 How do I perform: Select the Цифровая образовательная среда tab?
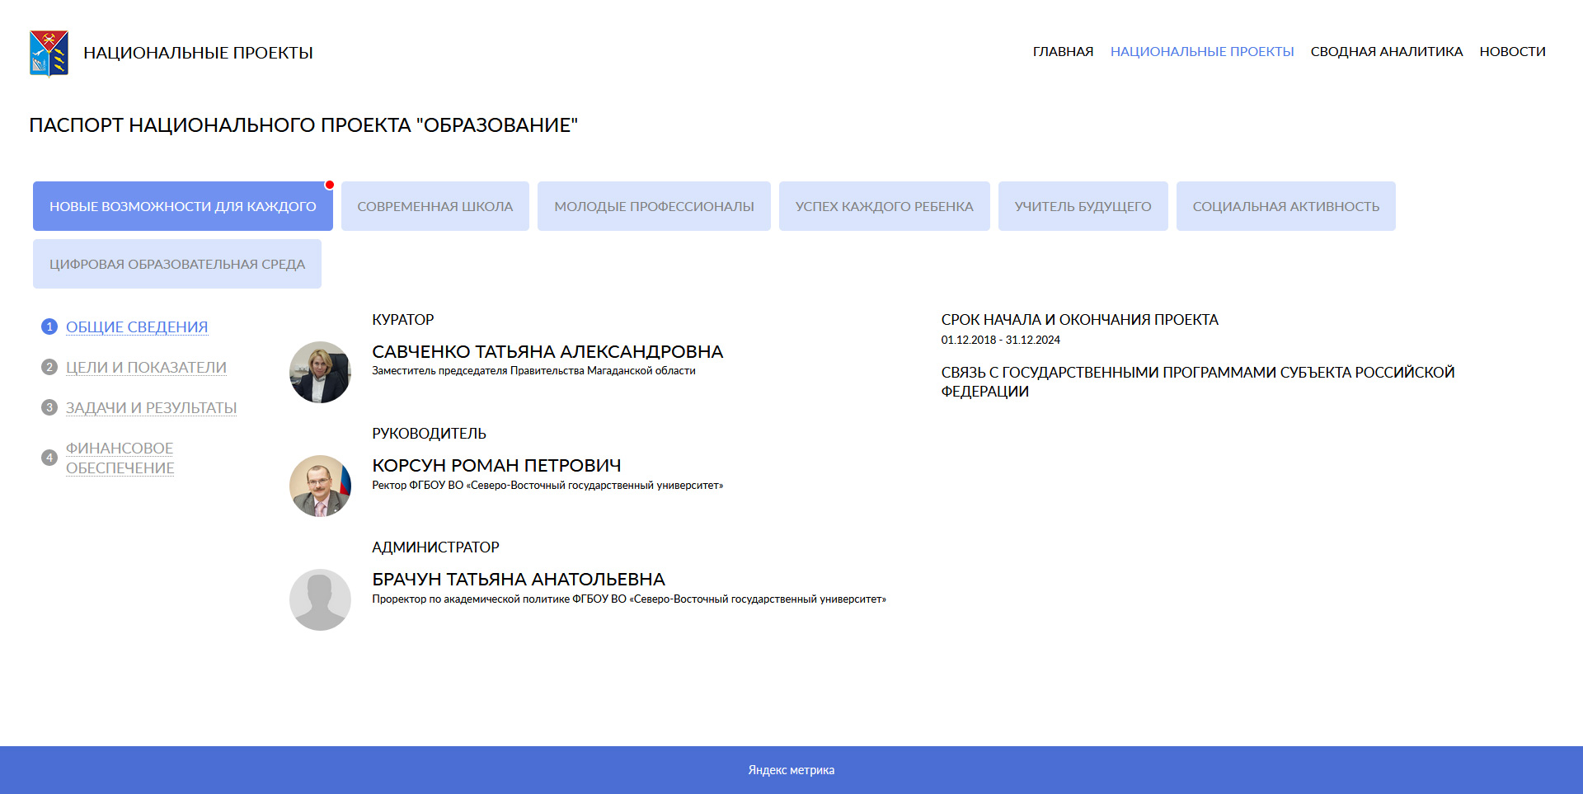(176, 264)
